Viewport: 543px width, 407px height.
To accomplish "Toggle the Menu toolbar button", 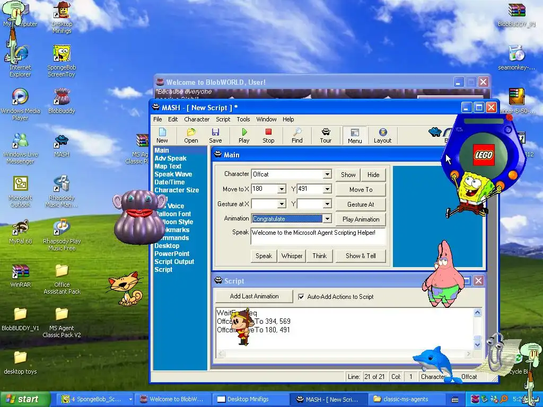I will 355,135.
